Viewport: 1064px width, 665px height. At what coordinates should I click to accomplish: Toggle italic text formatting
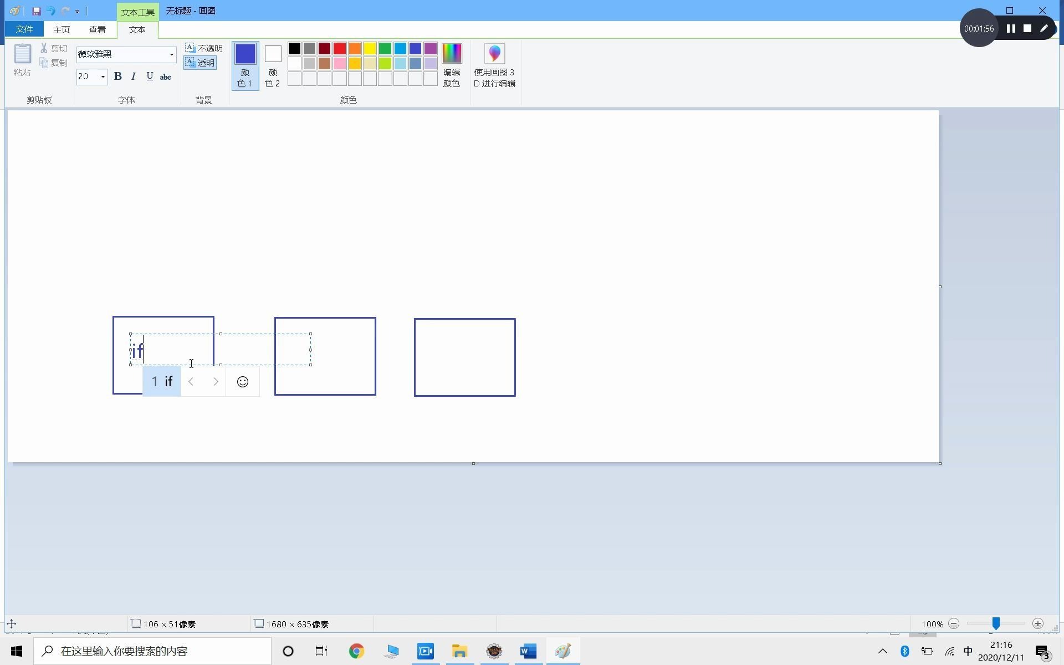coord(134,76)
